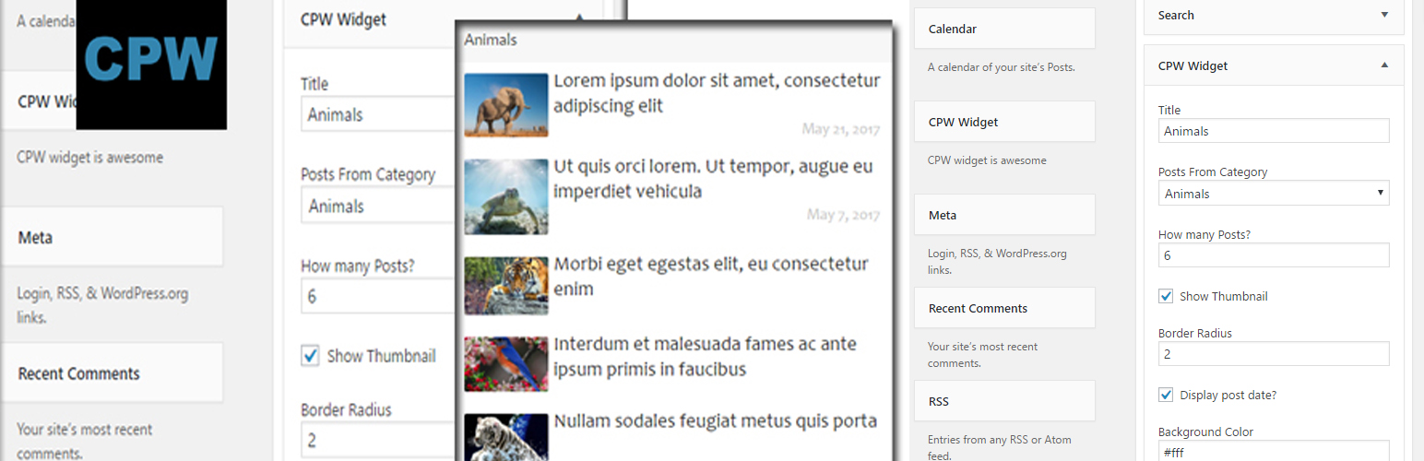Open the Ut quis orci lorem post
This screenshot has width=1424, height=461.
tap(713, 179)
